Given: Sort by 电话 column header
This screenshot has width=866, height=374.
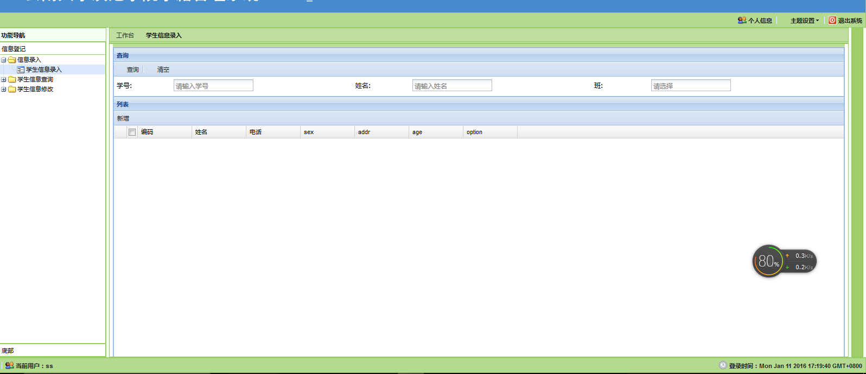Looking at the screenshot, I should coord(273,132).
